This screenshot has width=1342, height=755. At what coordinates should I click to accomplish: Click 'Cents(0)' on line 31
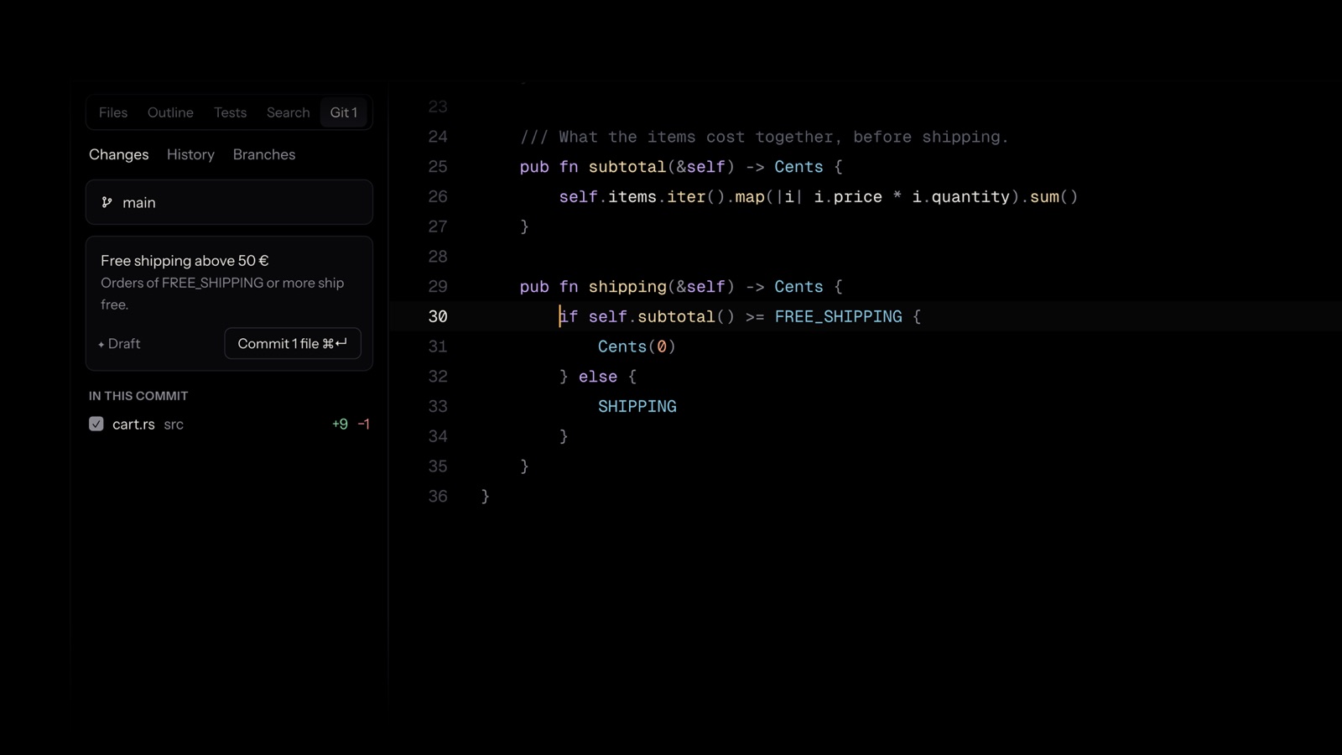[x=637, y=346]
